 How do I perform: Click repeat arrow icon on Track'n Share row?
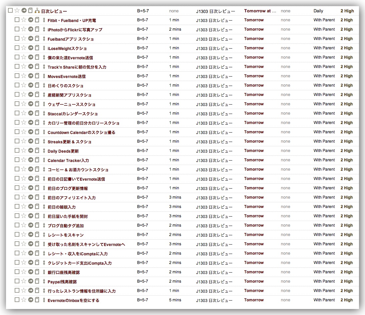30,66
